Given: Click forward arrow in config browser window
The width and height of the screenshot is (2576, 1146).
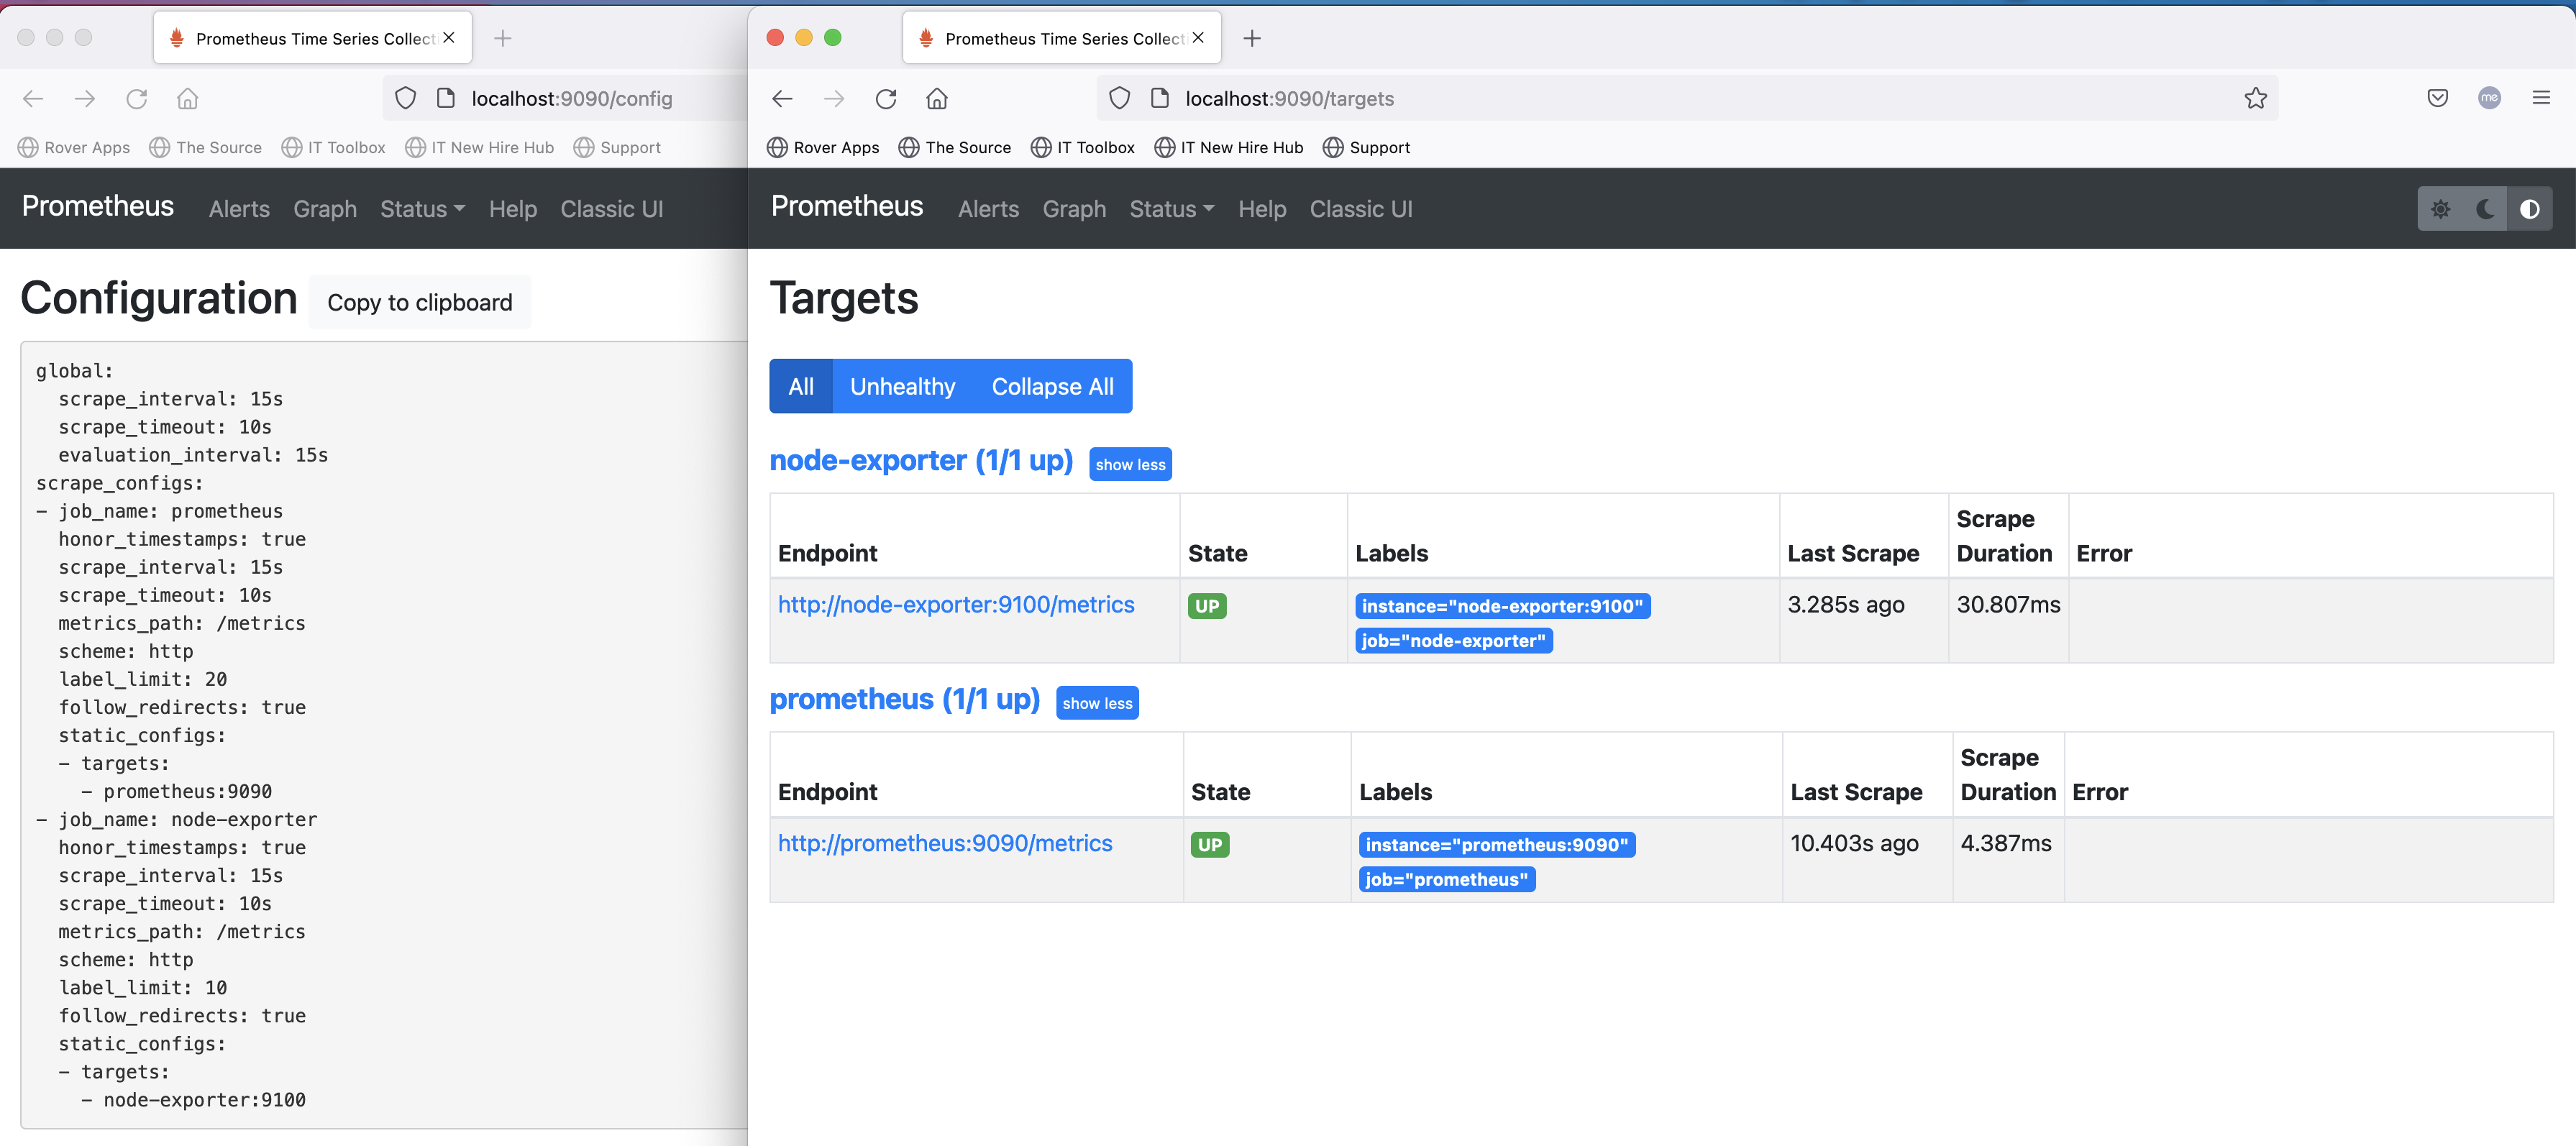Looking at the screenshot, I should (x=85, y=98).
